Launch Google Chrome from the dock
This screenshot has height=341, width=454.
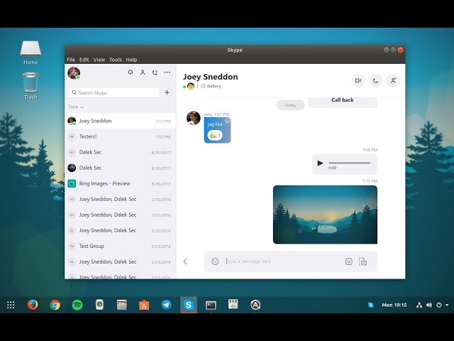55,305
